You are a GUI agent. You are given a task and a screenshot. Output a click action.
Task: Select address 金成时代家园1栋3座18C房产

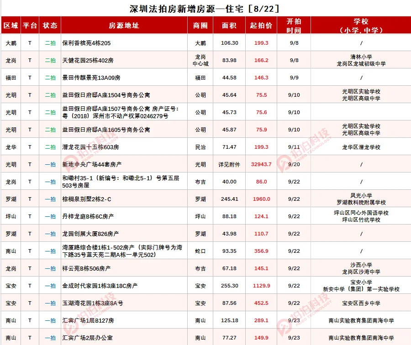100,286
